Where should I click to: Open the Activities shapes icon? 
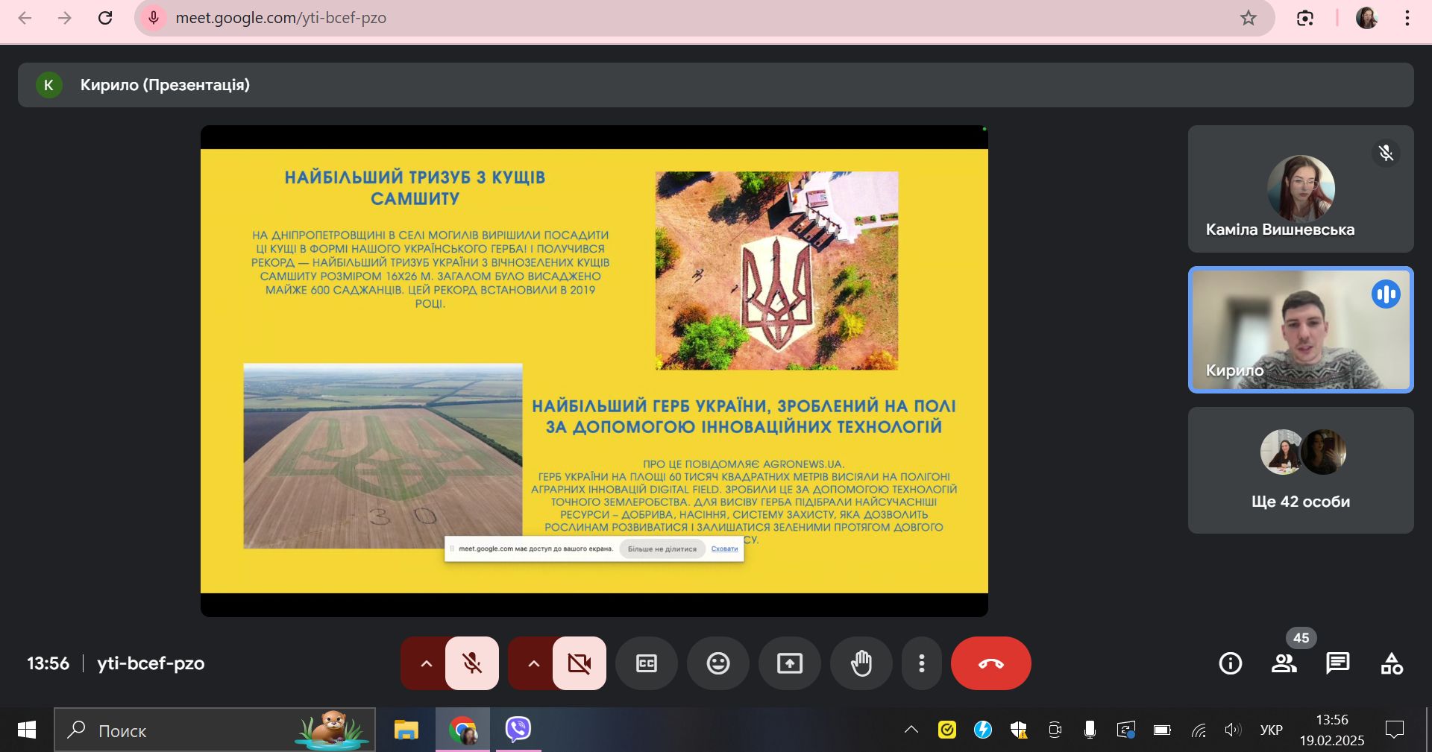pos(1391,663)
